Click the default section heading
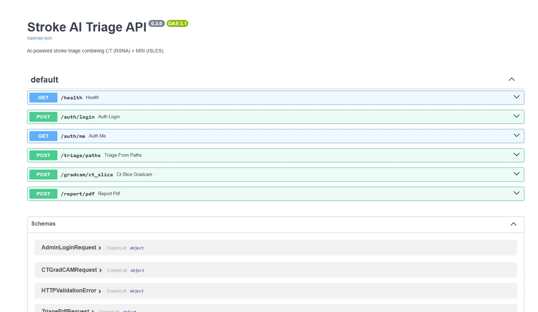The height and width of the screenshot is (312, 538). click(44, 80)
